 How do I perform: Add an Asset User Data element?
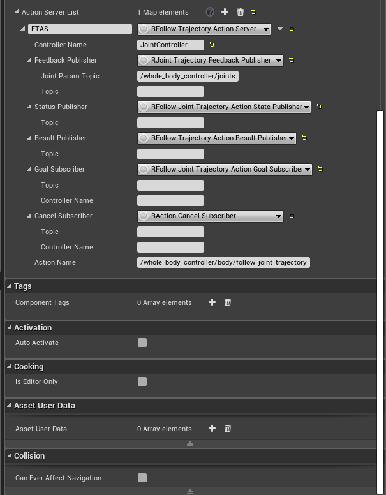212,429
